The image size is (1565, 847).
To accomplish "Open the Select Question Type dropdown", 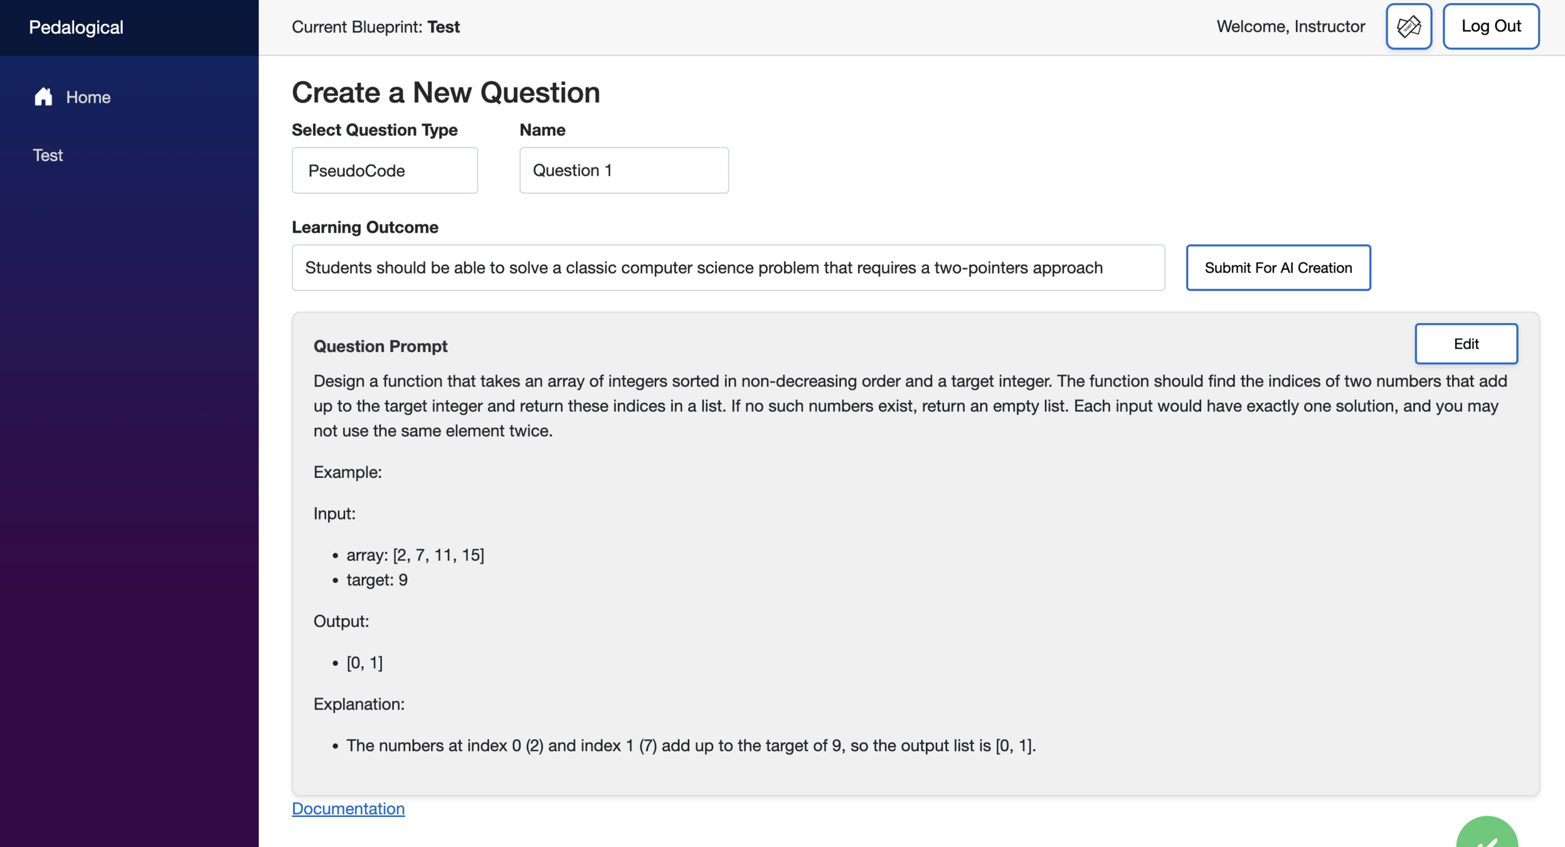I will tap(385, 170).
